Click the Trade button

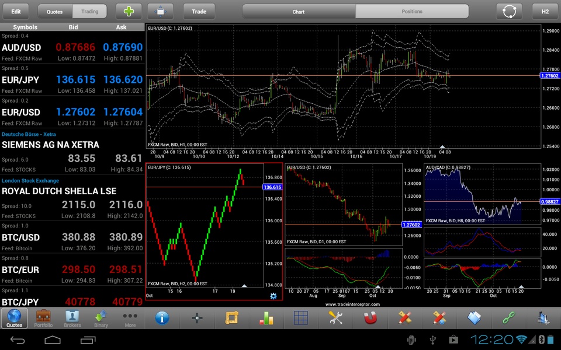pos(199,12)
